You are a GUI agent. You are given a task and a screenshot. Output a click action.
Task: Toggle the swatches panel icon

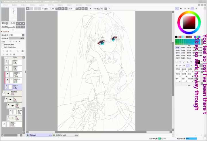pos(192,9)
